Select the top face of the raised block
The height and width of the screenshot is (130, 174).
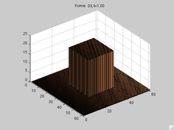[91, 49]
